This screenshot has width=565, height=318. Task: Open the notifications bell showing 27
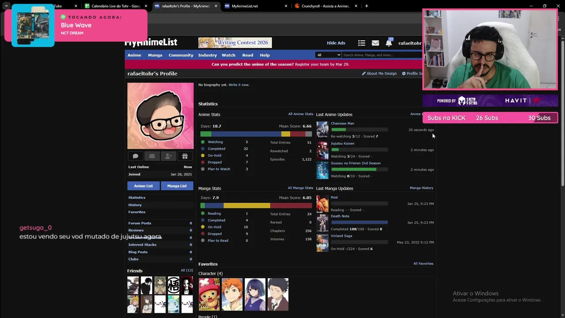[x=389, y=42]
